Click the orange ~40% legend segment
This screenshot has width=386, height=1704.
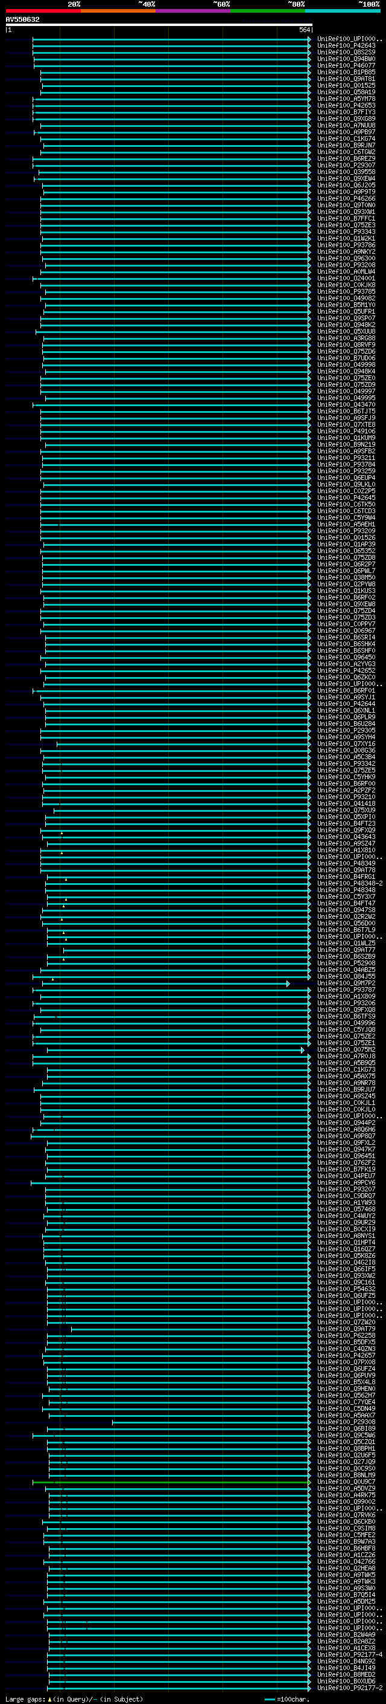click(118, 11)
